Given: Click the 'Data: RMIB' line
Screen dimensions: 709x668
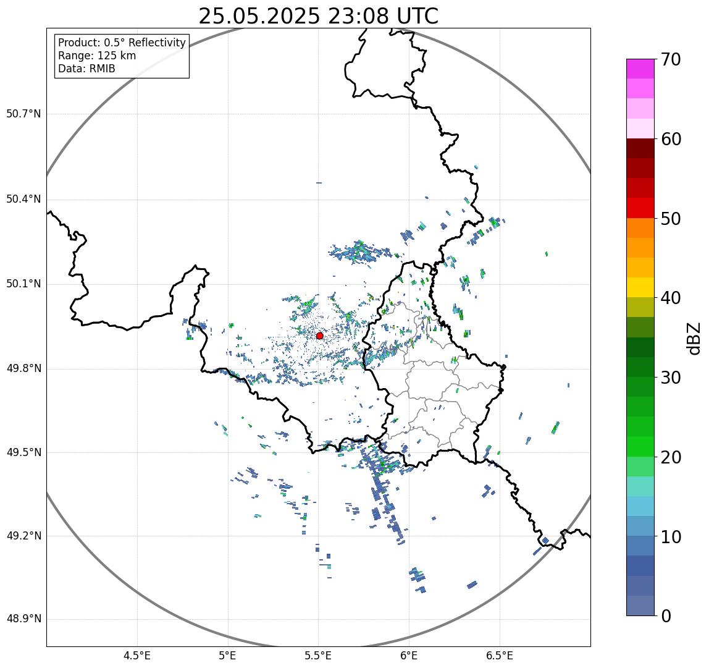Looking at the screenshot, I should (x=87, y=69).
